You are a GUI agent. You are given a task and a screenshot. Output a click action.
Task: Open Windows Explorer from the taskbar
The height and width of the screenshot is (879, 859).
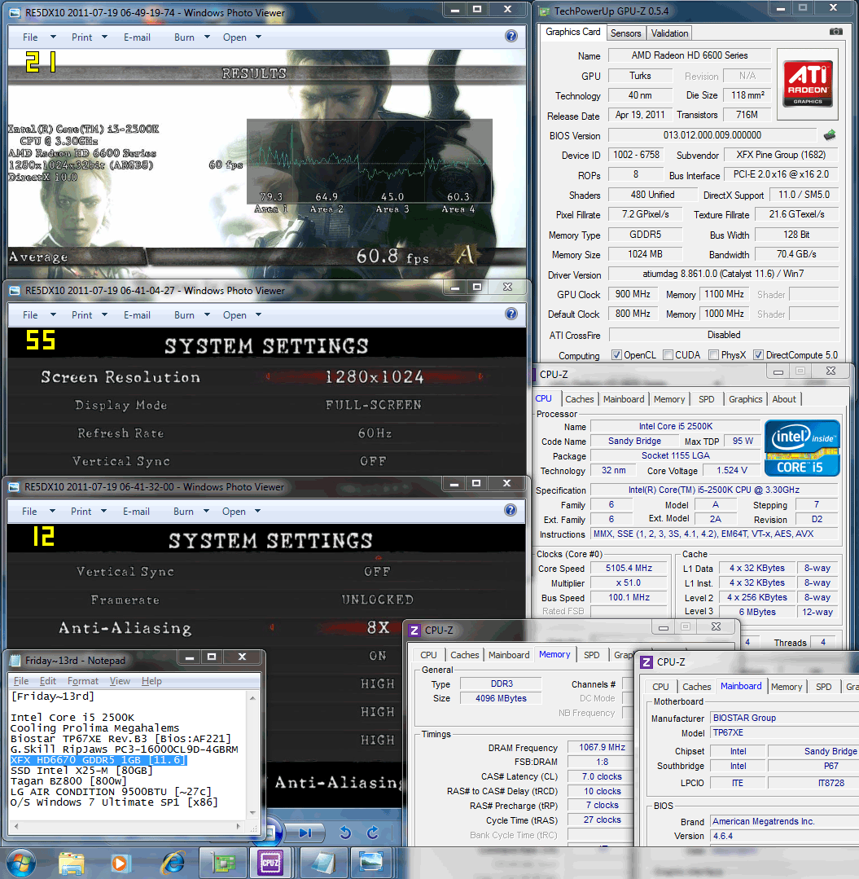72,864
